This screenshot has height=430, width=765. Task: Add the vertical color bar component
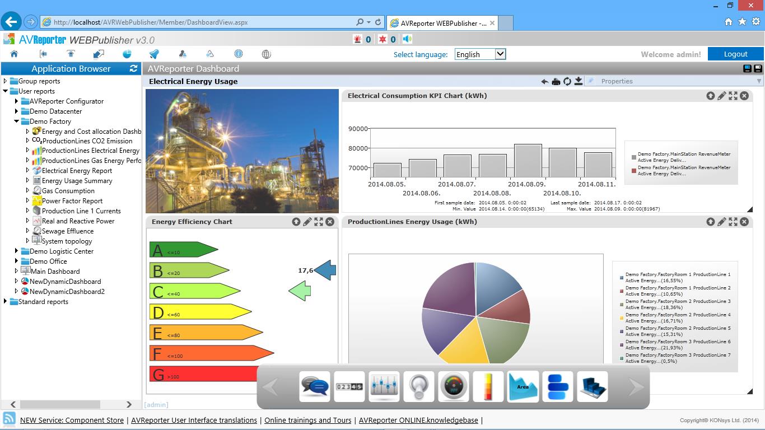pos(488,386)
